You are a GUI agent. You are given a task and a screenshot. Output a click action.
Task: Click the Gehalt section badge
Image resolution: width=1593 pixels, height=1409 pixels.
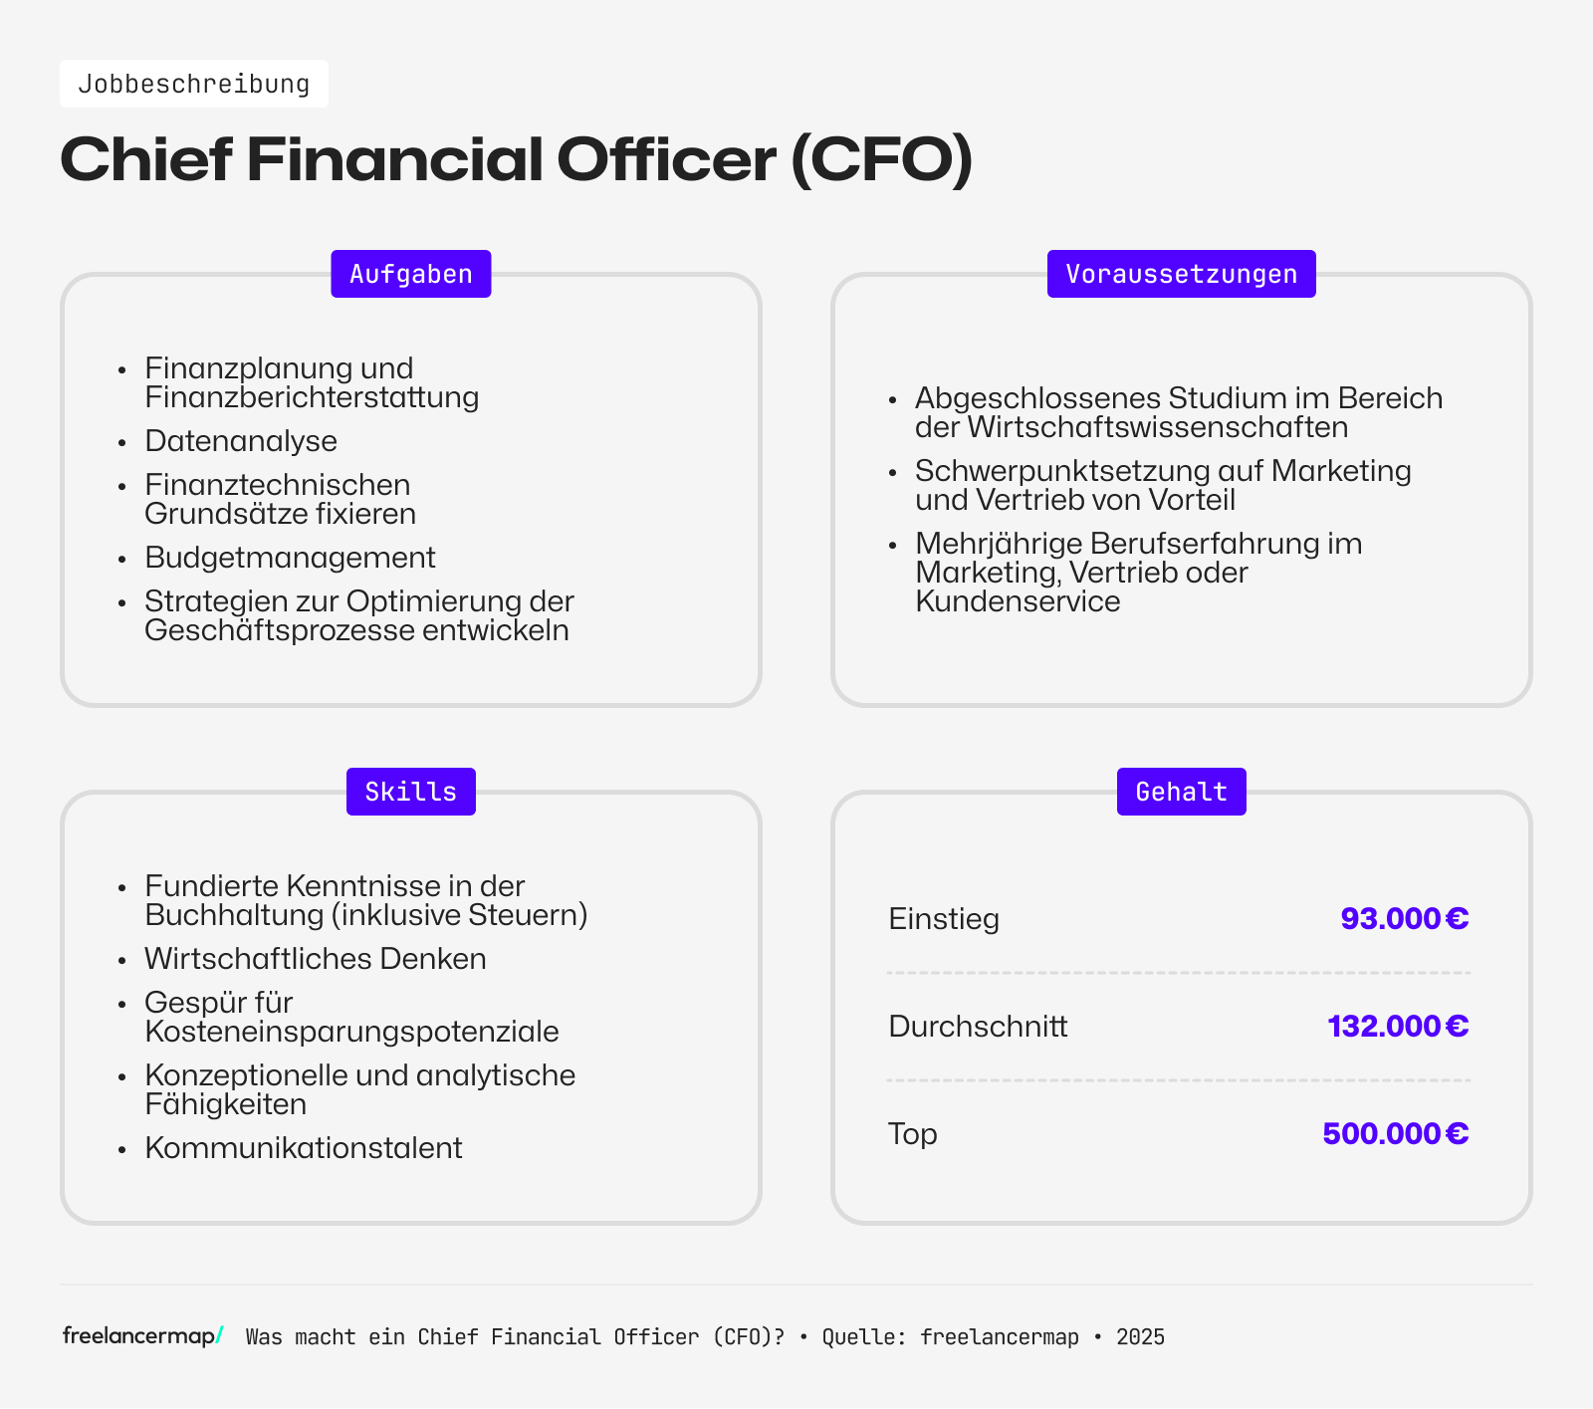pos(1181,792)
